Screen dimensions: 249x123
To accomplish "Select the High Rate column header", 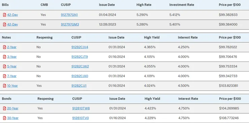I will point(144,5).
